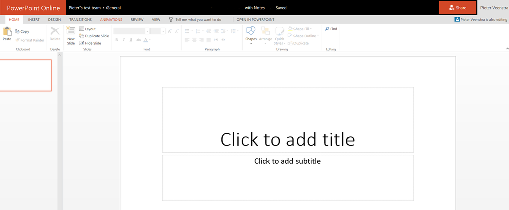The image size is (509, 210).
Task: Copy selection with the Copy icon
Action: click(17, 32)
